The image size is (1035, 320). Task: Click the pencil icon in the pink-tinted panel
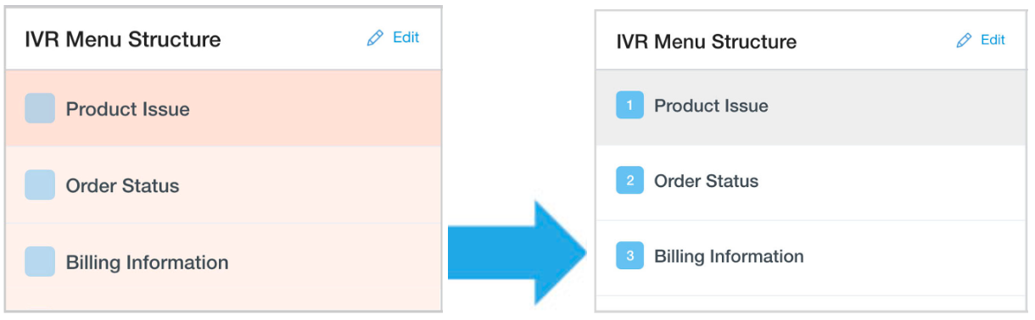[375, 38]
